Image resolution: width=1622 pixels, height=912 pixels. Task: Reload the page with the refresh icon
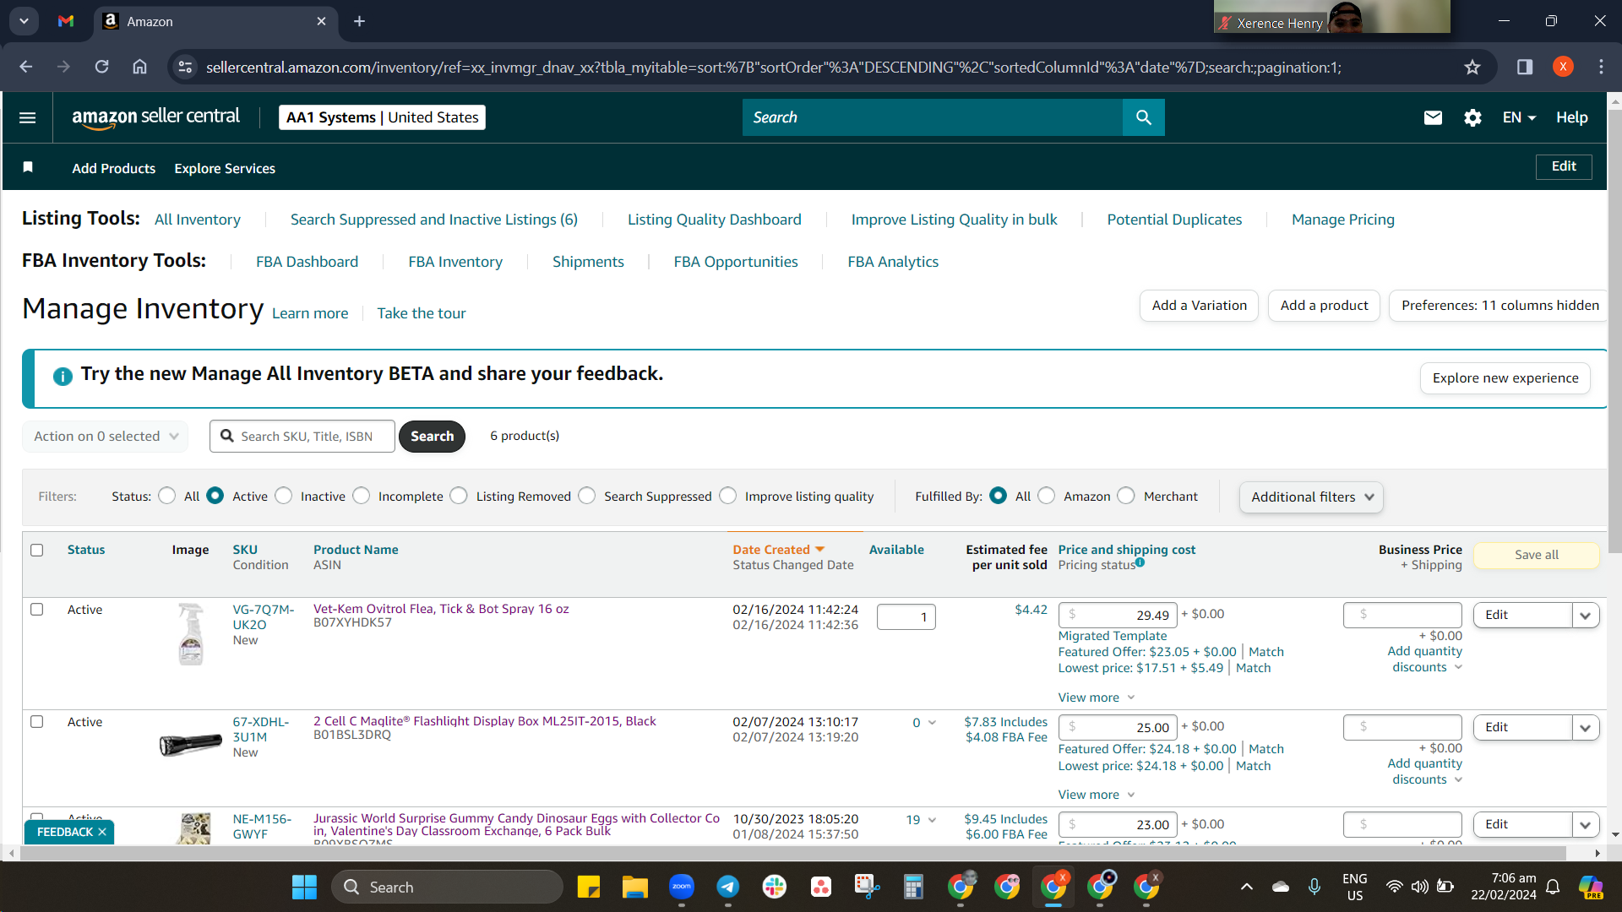click(x=101, y=67)
